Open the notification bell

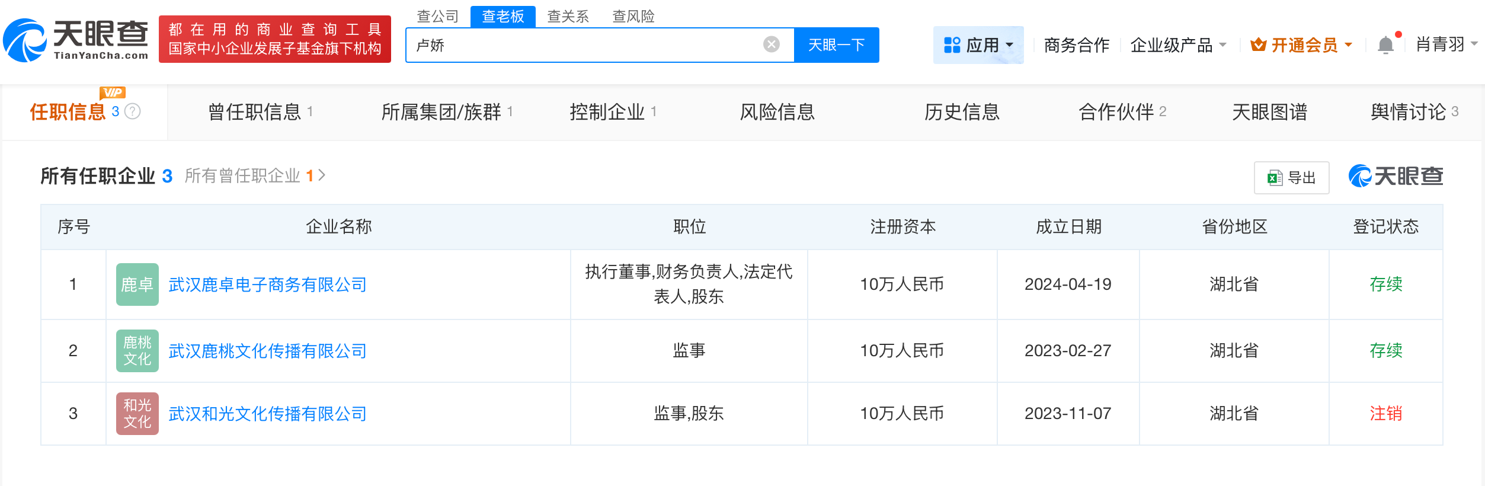[x=1385, y=45]
